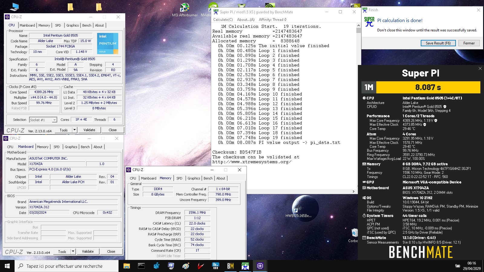Click Validate in the top CPU-Z window
Screen dimensions: 484x272
click(x=89, y=130)
